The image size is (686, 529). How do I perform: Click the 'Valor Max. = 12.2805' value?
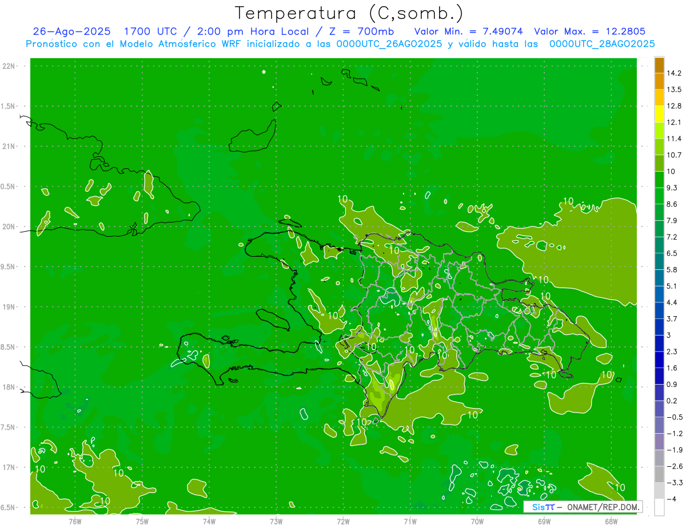(x=590, y=31)
